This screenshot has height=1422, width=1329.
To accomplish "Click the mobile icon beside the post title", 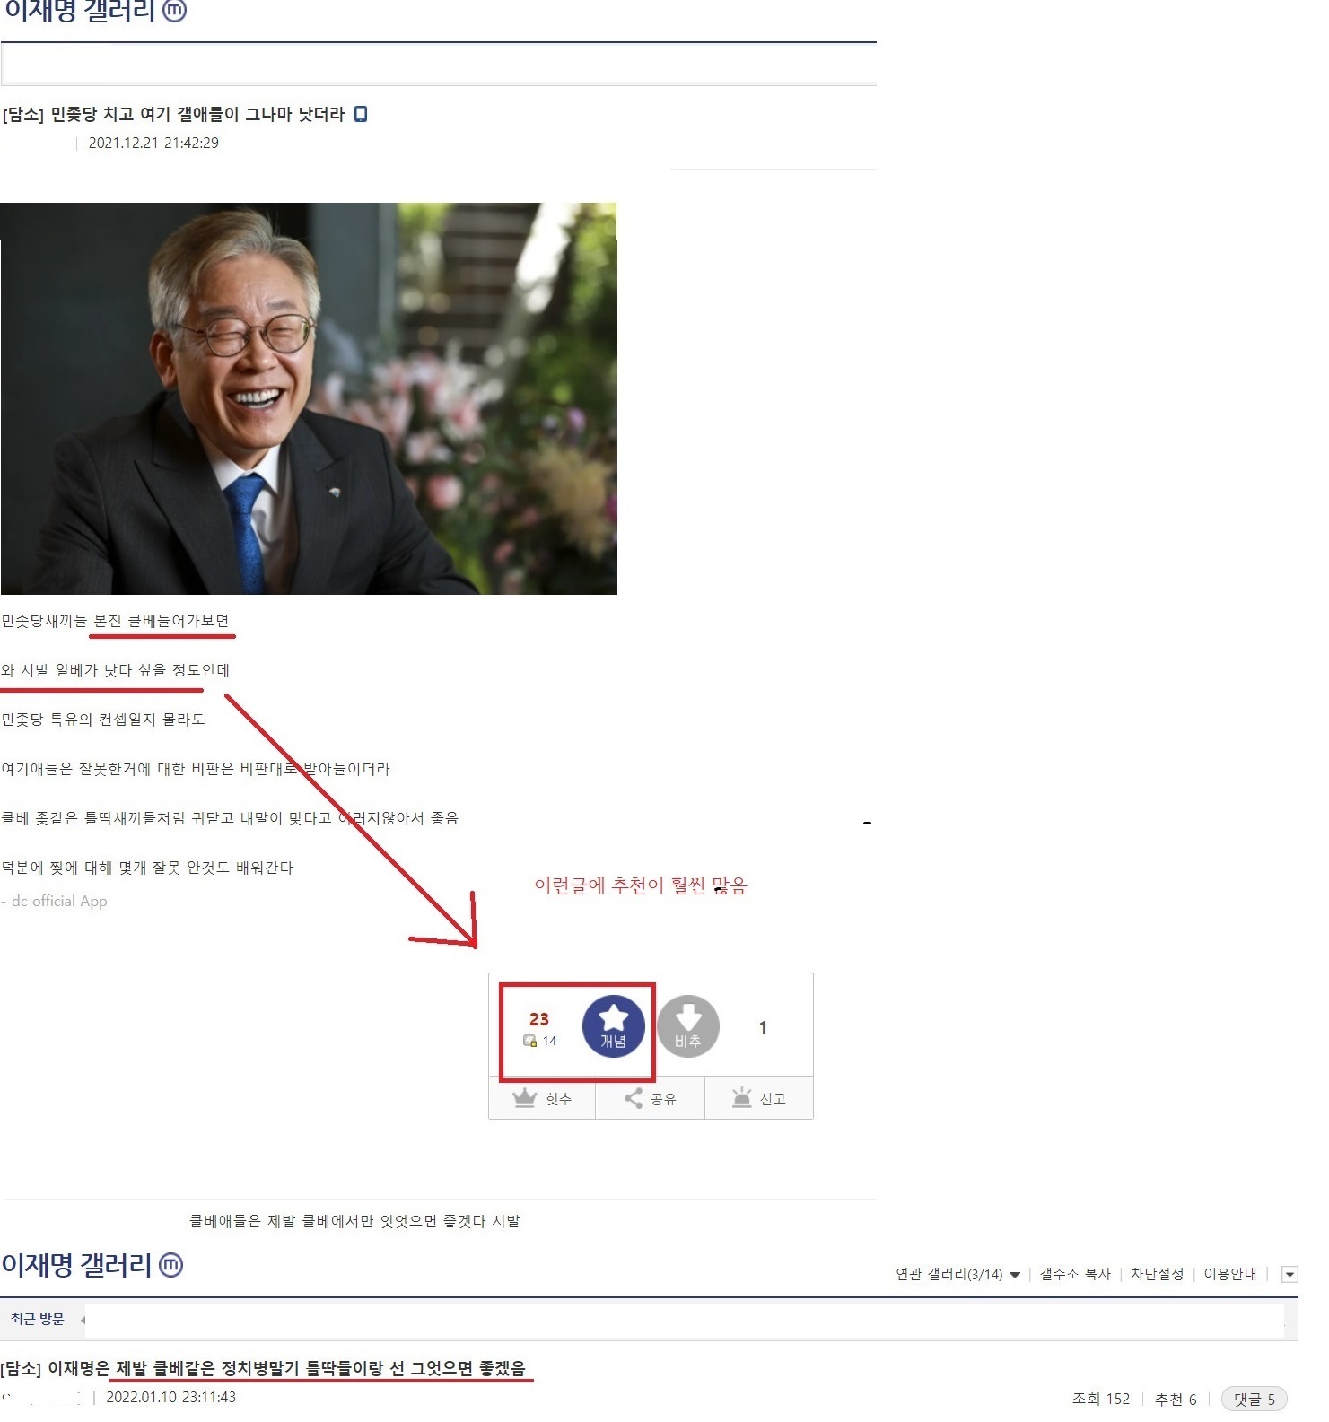I will click(361, 114).
